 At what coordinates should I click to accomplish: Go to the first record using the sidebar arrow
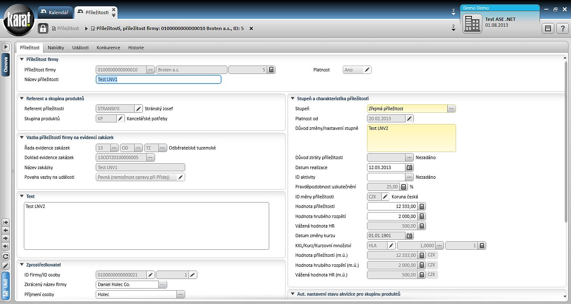pos(5,222)
